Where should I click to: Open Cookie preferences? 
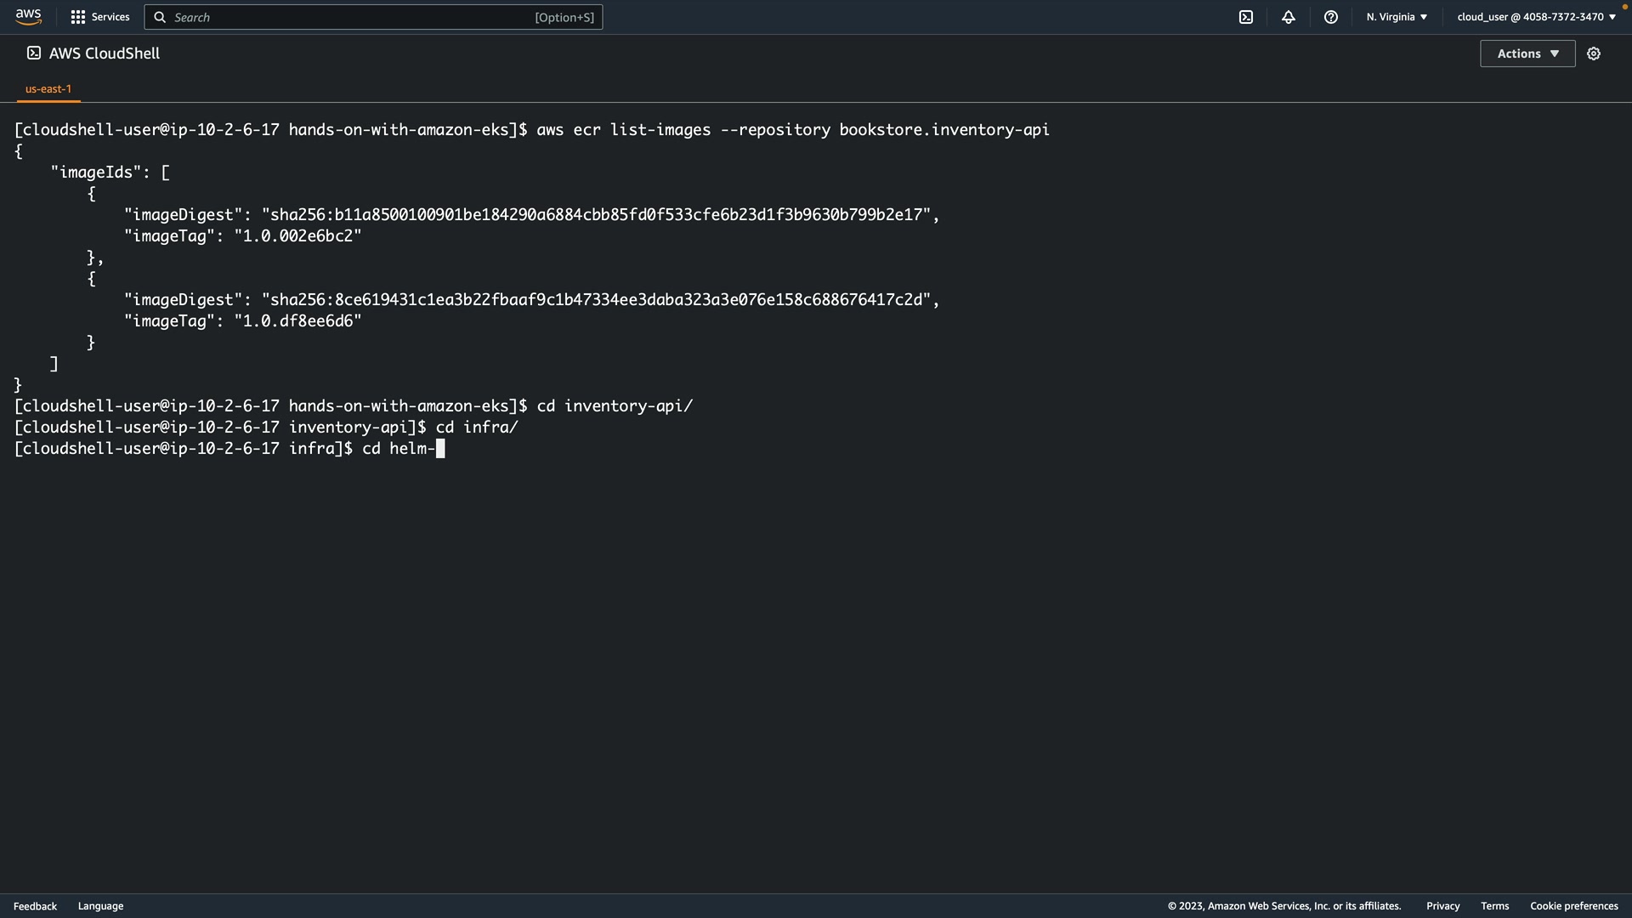[x=1573, y=906]
